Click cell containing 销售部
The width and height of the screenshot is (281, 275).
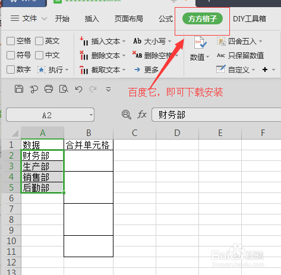pyautogui.click(x=42, y=177)
